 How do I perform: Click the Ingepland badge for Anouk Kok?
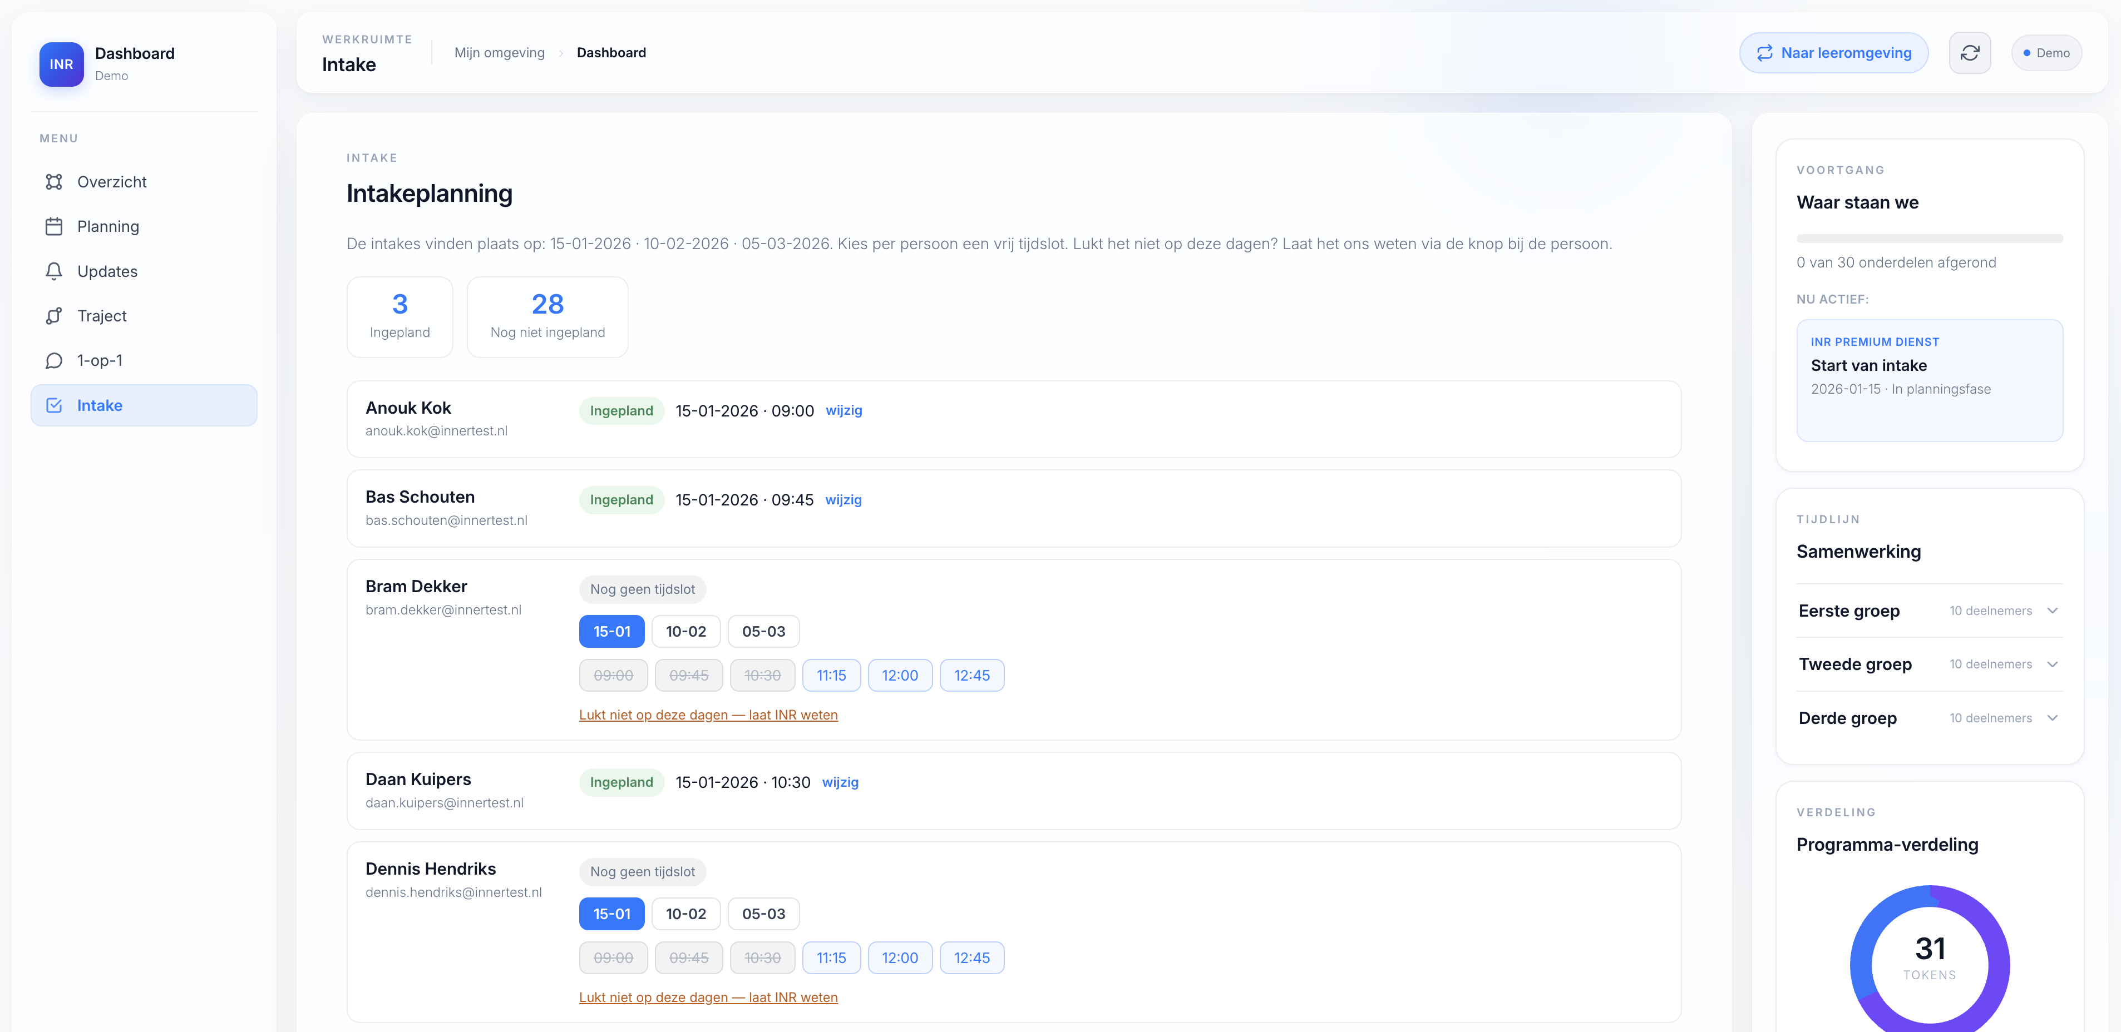pyautogui.click(x=621, y=411)
